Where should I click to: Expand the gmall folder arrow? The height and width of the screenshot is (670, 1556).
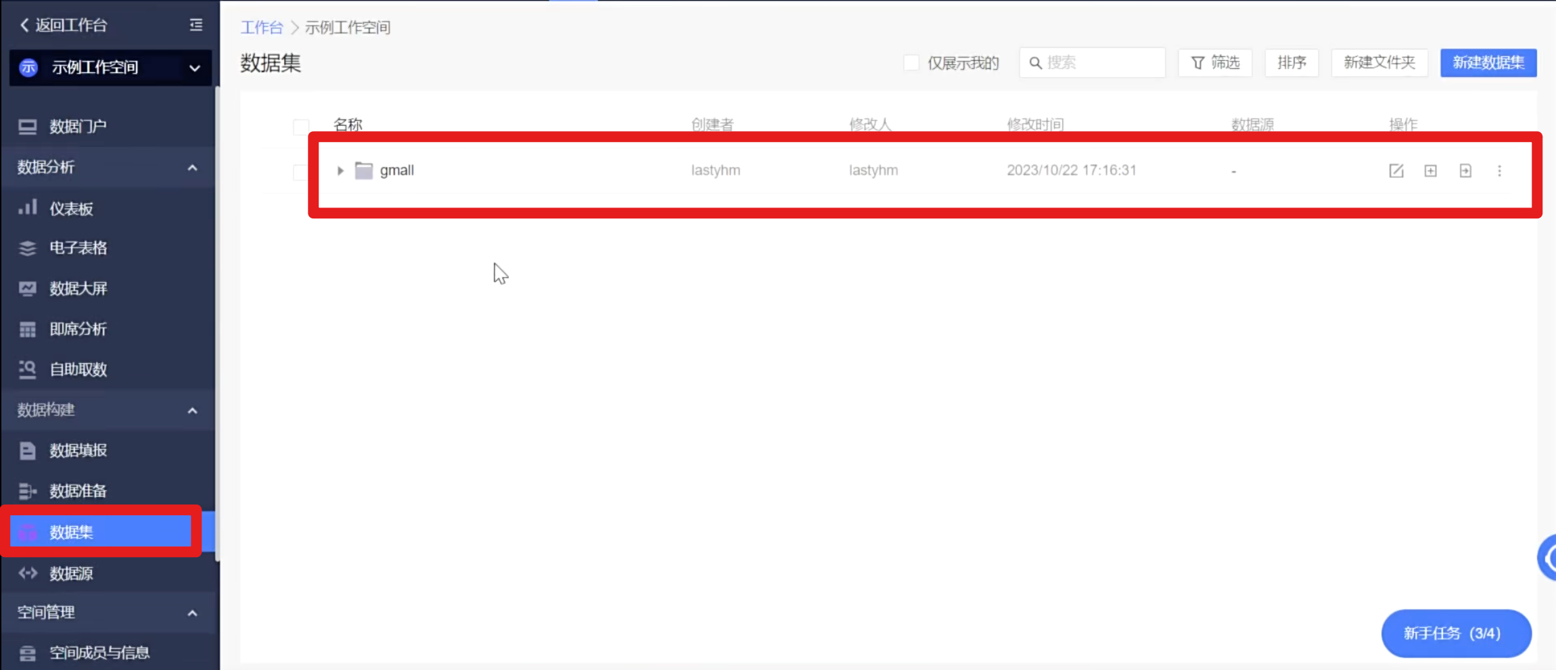pyautogui.click(x=340, y=170)
